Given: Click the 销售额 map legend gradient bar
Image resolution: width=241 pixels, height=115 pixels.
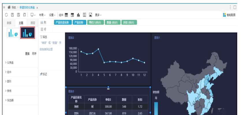Looking at the screenshot, I should coord(156,108).
